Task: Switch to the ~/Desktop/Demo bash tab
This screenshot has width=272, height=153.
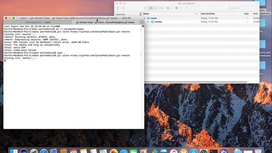Action: point(37,23)
